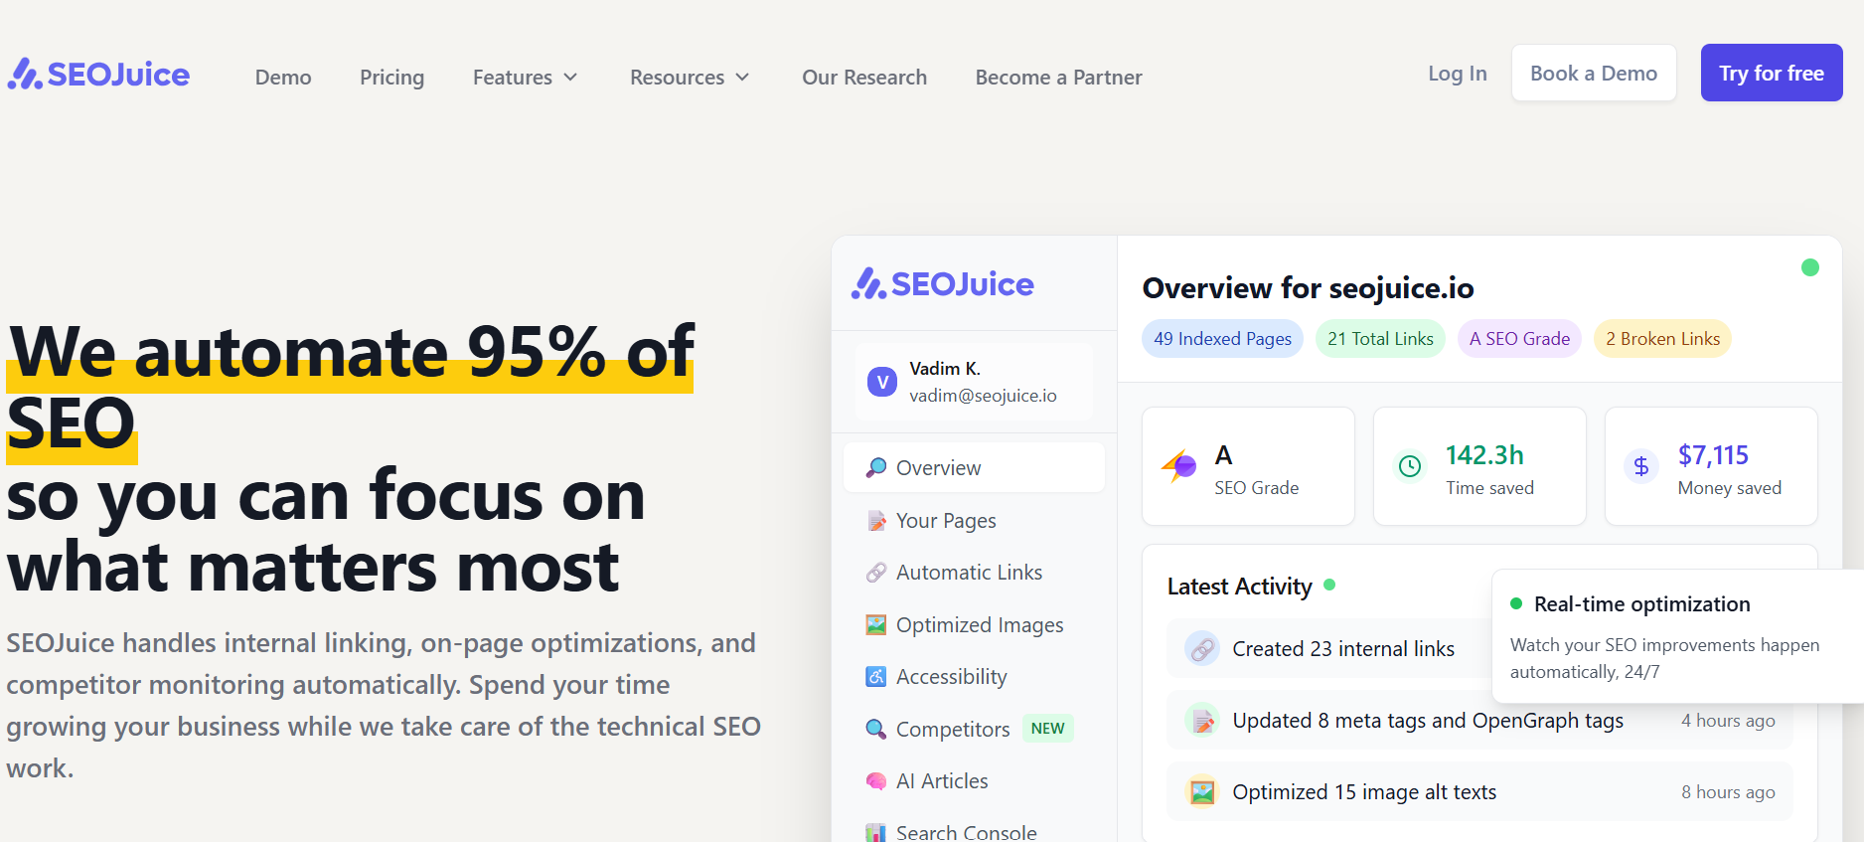Click the AI Articles brain icon
This screenshot has width=1864, height=842.
pos(875,781)
